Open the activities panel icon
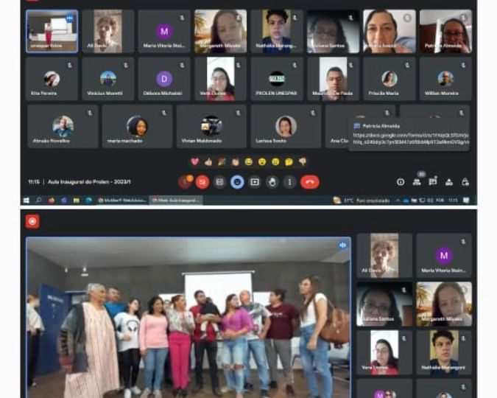Image resolution: width=497 pixels, height=398 pixels. (x=449, y=182)
